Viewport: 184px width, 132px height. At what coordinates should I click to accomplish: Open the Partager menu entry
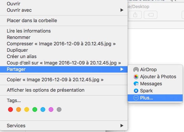point(64,69)
